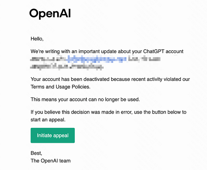Click the "Terms and Usage Policies." text
This screenshot has width=207, height=170.
61,87
